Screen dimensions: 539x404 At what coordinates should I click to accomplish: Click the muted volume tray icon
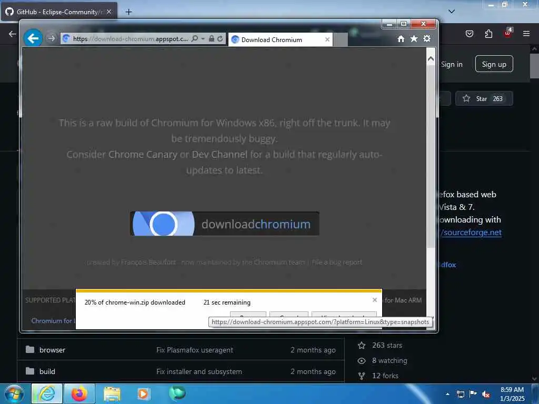(x=486, y=394)
